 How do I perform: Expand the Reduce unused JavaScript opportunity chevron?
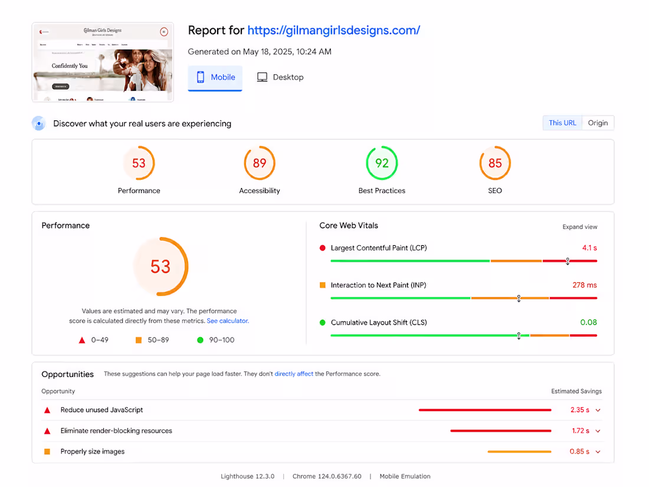[x=598, y=410]
